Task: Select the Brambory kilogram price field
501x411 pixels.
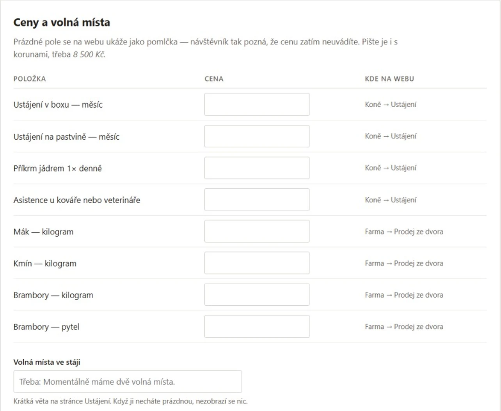Action: (x=257, y=294)
